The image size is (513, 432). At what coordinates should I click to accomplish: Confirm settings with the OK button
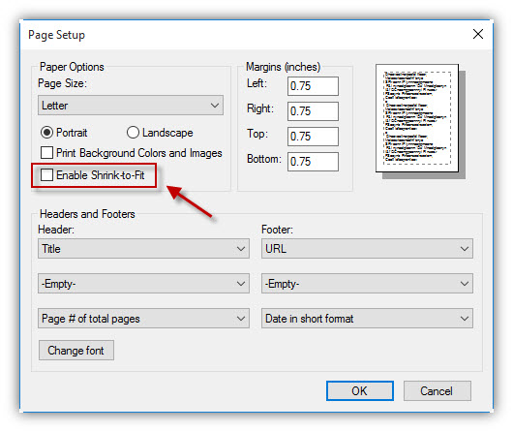point(360,390)
